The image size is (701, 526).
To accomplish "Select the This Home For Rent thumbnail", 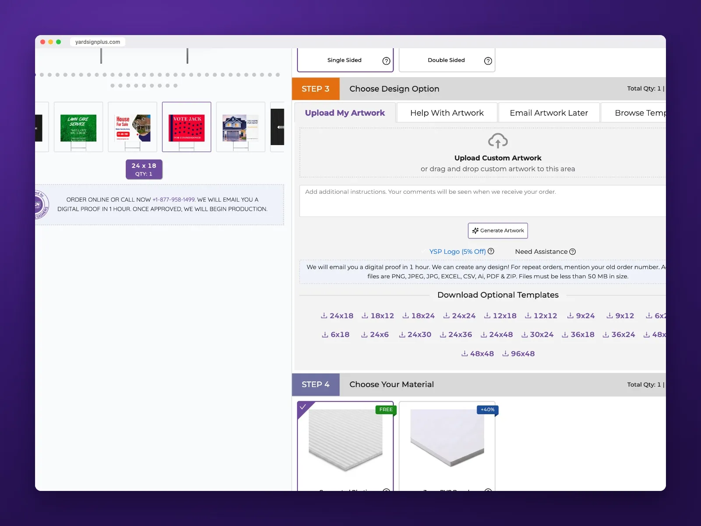I will pos(241,127).
